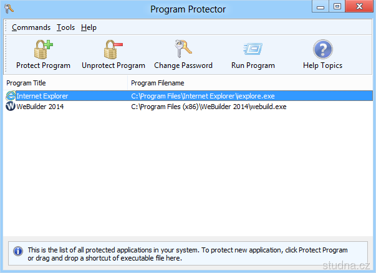376x273 pixels.
Task: Click the Help Topics label
Action: tap(322, 65)
